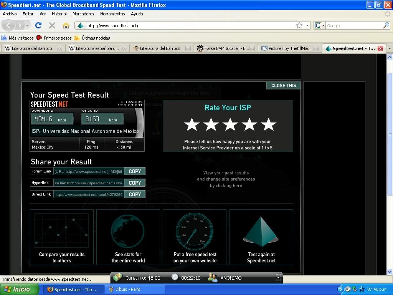Copy the Direct Link URL
The height and width of the screenshot is (295, 393).
pos(135,194)
